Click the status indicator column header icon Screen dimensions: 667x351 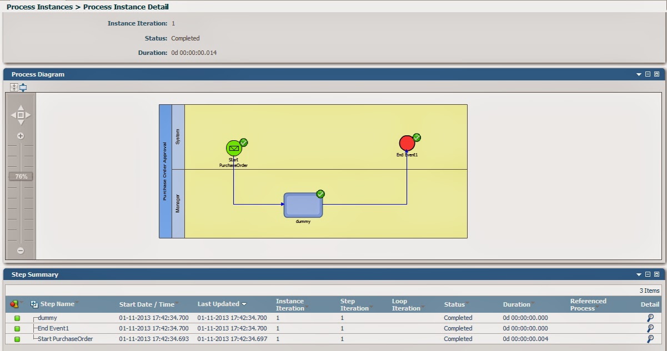(14, 304)
